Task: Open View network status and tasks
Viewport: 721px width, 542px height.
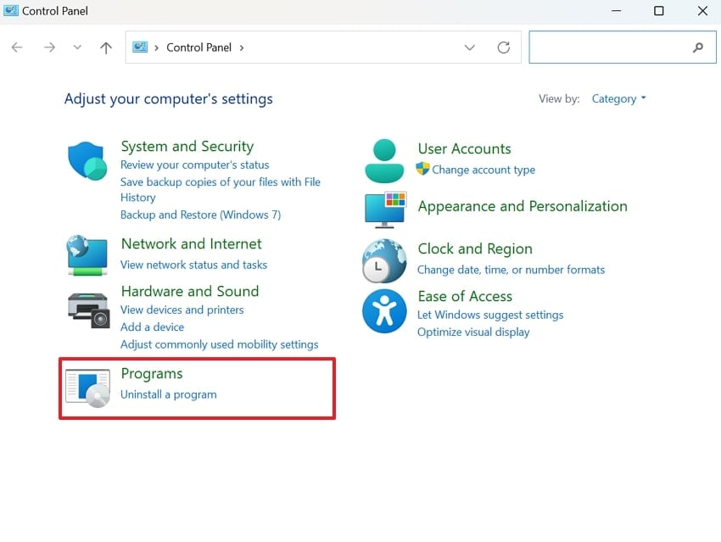Action: (193, 265)
